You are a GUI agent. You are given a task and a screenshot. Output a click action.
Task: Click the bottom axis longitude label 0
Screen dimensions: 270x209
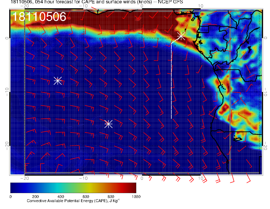(142, 178)
